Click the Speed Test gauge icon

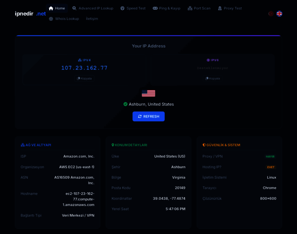122,8
